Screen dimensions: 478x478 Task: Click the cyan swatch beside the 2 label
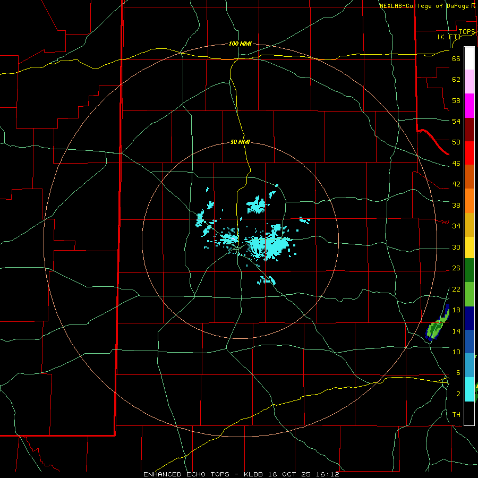pos(469,389)
